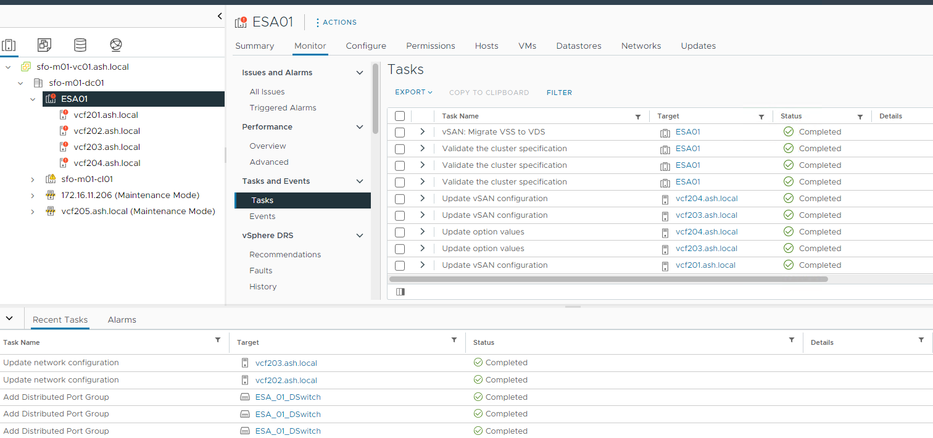Check the checkbox for vSAN: Migrate VSS to VDS task
Screen dimensions: 933x438
400,131
